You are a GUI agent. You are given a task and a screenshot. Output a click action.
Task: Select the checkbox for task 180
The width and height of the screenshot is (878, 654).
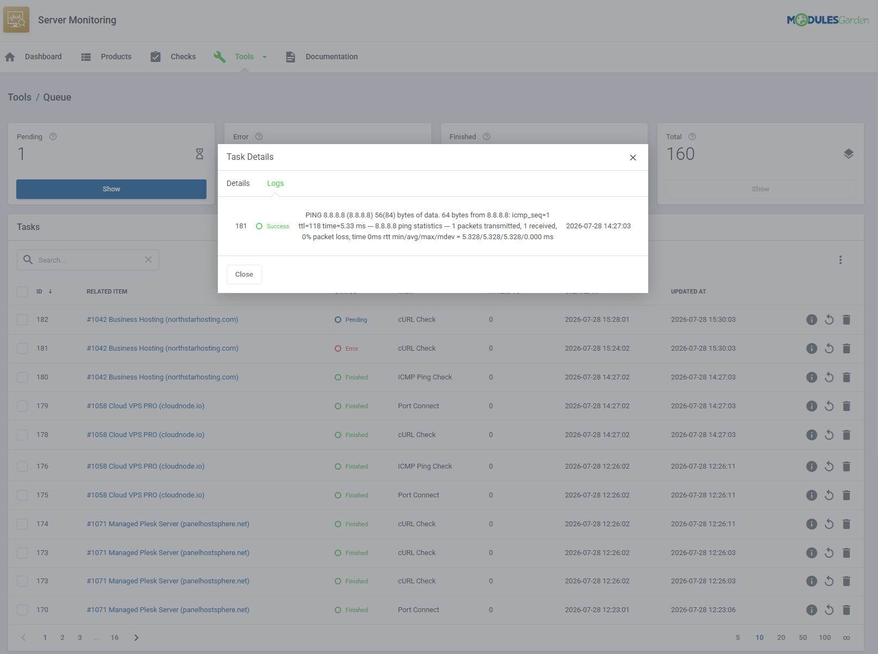pyautogui.click(x=22, y=377)
